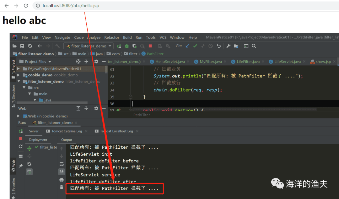Image resolution: width=339 pixels, height=199 pixels.
Task: Click the Synchronize toolbar icon
Action: 30,46
